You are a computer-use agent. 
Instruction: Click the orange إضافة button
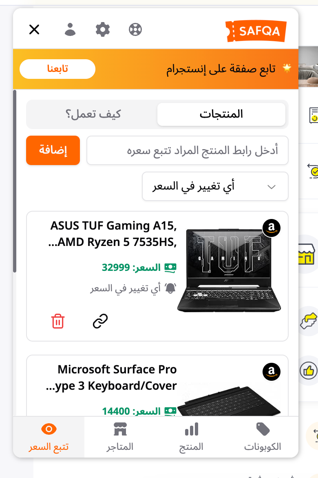click(x=53, y=150)
